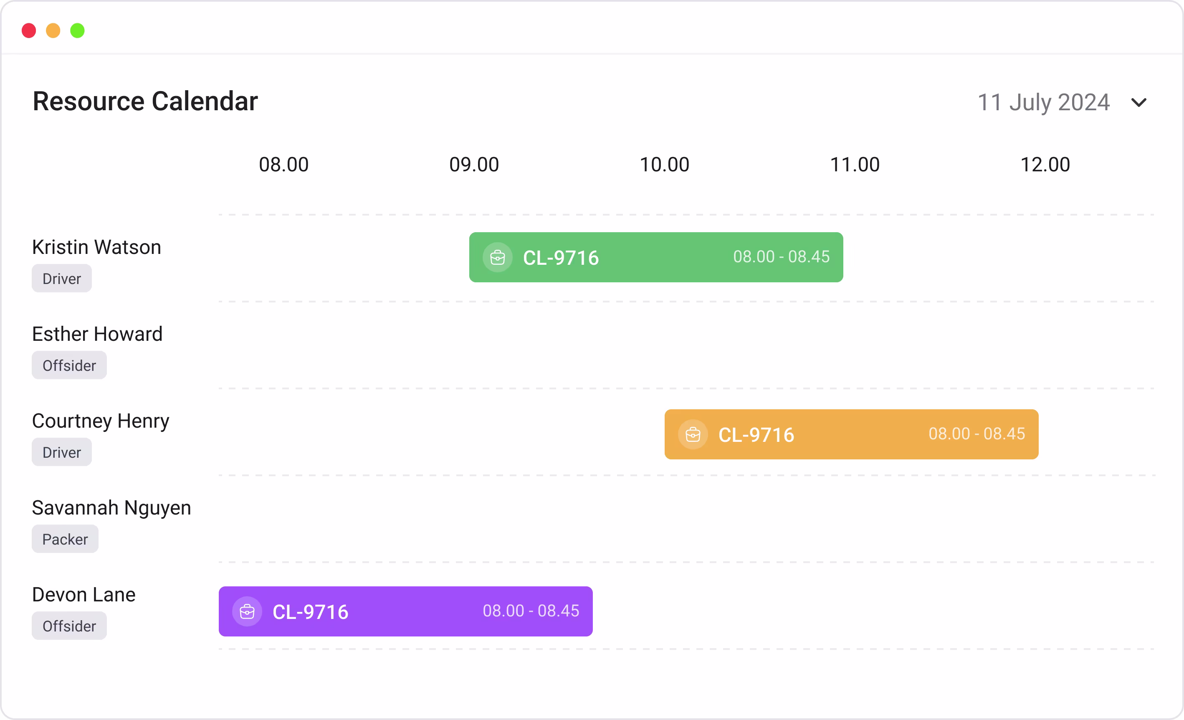Click Courtney Henry's Driver role tag
Image resolution: width=1184 pixels, height=720 pixels.
pos(61,452)
